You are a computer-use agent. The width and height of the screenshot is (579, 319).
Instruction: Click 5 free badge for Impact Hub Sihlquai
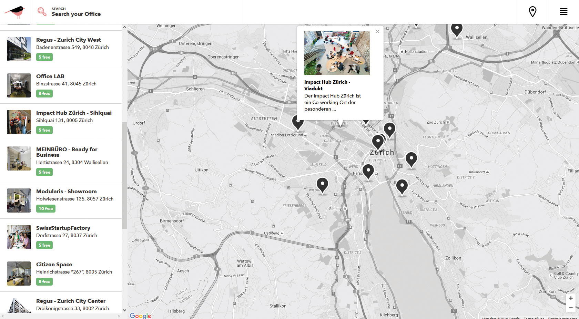[44, 130]
